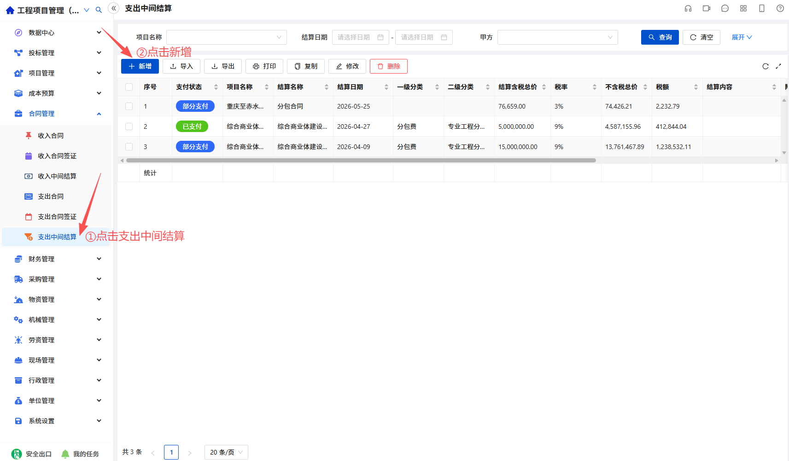
Task: Open the chat message icon
Action: 725,8
